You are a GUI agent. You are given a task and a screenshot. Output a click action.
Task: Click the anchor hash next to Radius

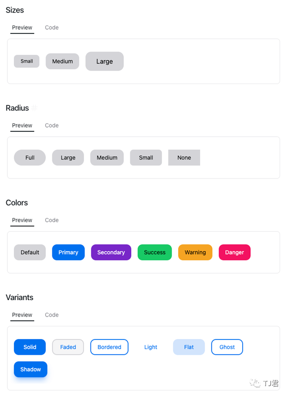pos(35,108)
